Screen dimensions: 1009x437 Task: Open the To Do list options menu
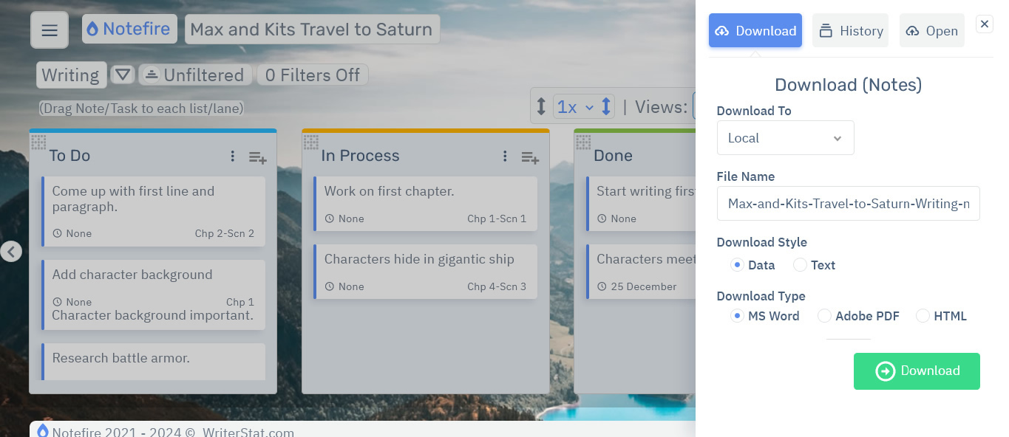[x=232, y=156]
